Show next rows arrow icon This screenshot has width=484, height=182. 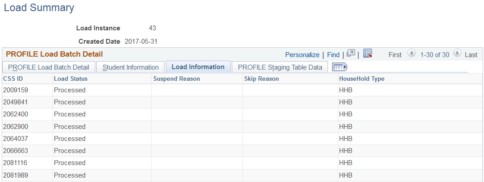(x=457, y=53)
